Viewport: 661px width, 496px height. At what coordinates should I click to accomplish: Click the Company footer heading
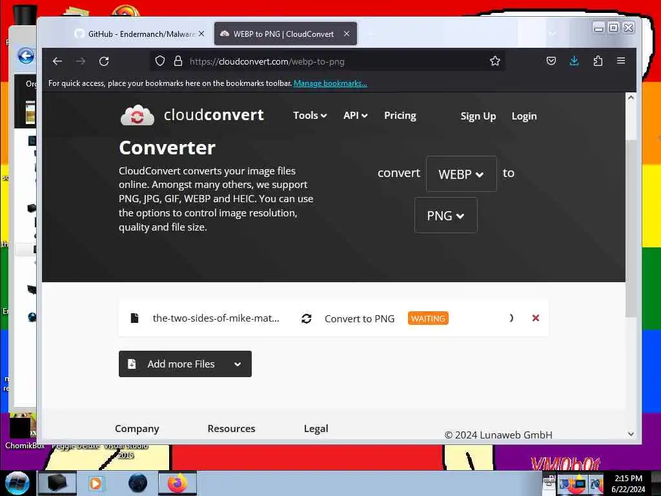pos(137,429)
